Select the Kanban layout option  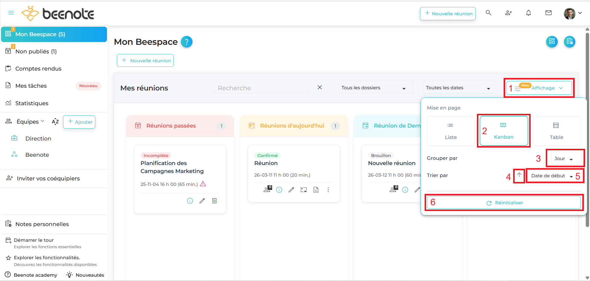(x=504, y=131)
